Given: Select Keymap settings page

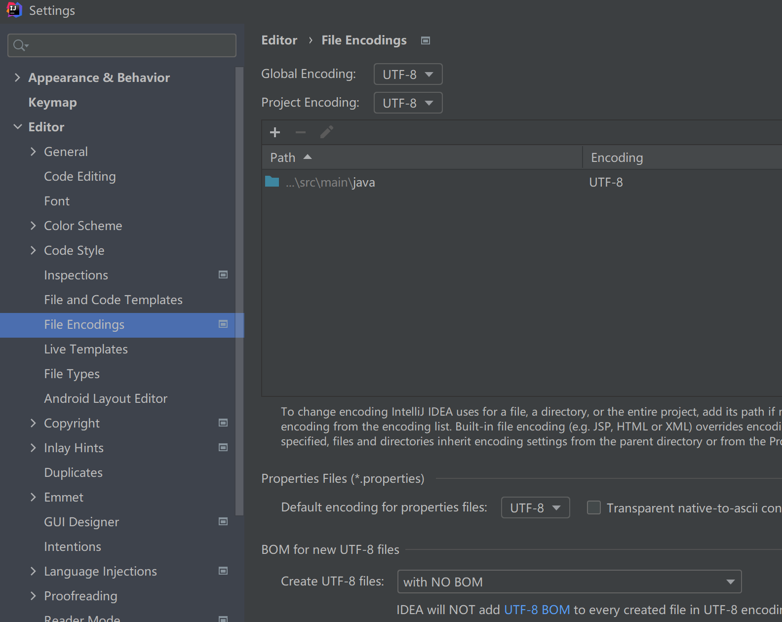Looking at the screenshot, I should tap(52, 102).
